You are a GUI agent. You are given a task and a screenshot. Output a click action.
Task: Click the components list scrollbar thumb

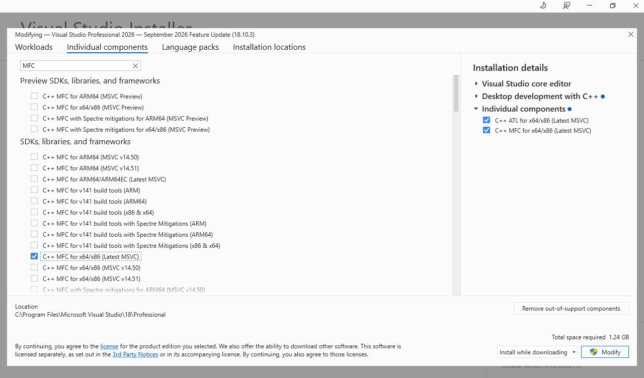click(x=456, y=93)
